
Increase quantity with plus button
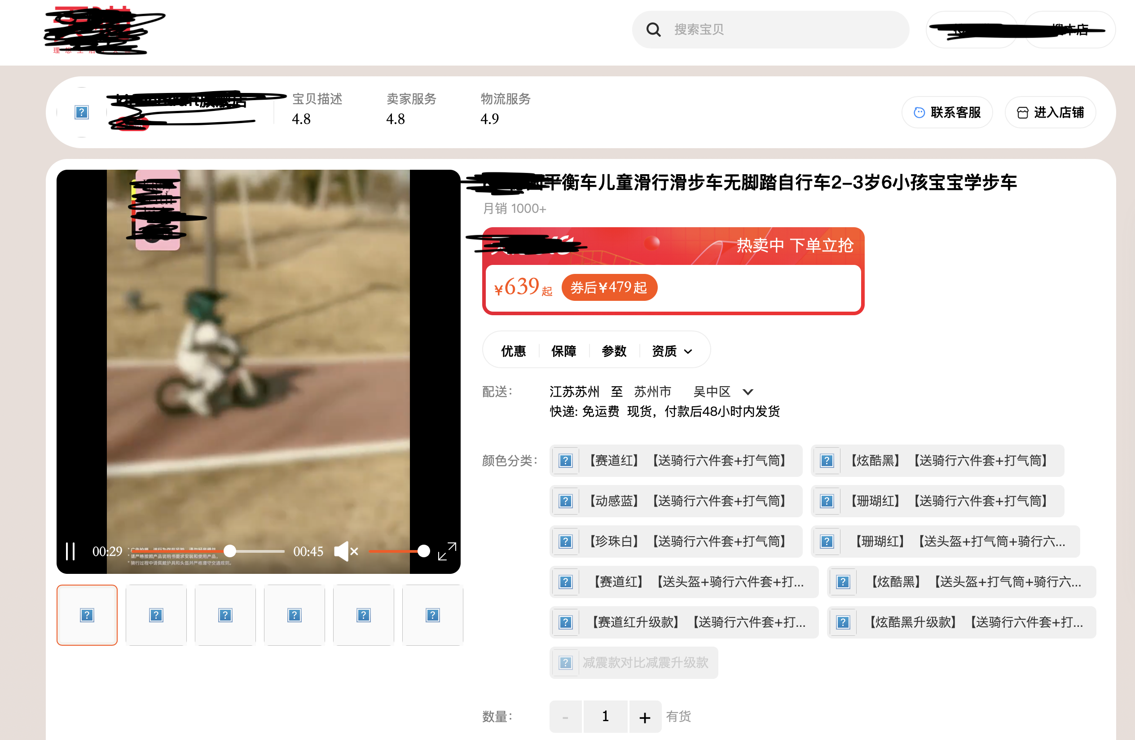(x=644, y=717)
